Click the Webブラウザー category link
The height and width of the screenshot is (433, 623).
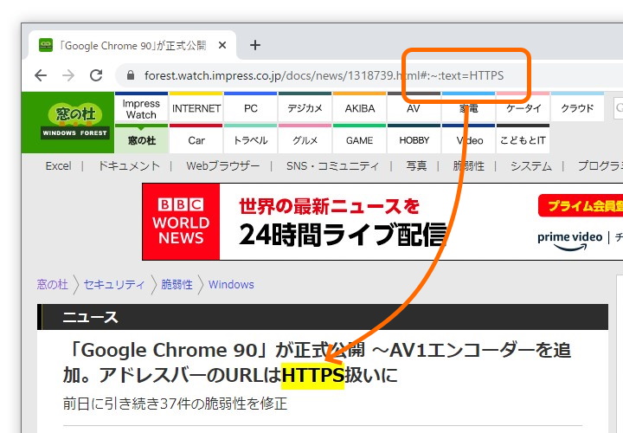click(223, 165)
